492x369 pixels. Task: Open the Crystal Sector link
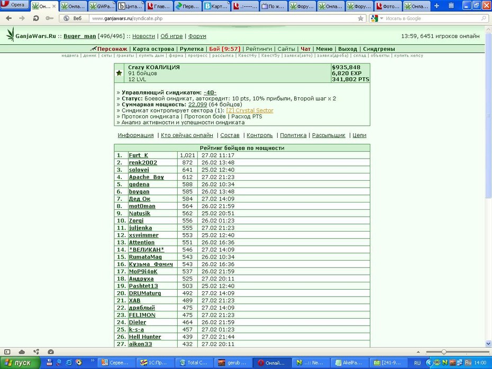point(250,110)
